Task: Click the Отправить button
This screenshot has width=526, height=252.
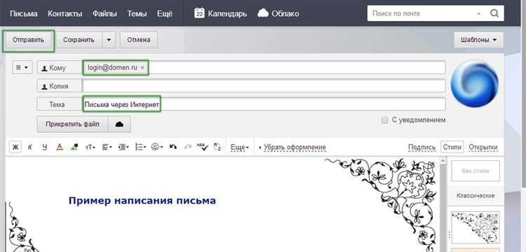Action: 29,40
